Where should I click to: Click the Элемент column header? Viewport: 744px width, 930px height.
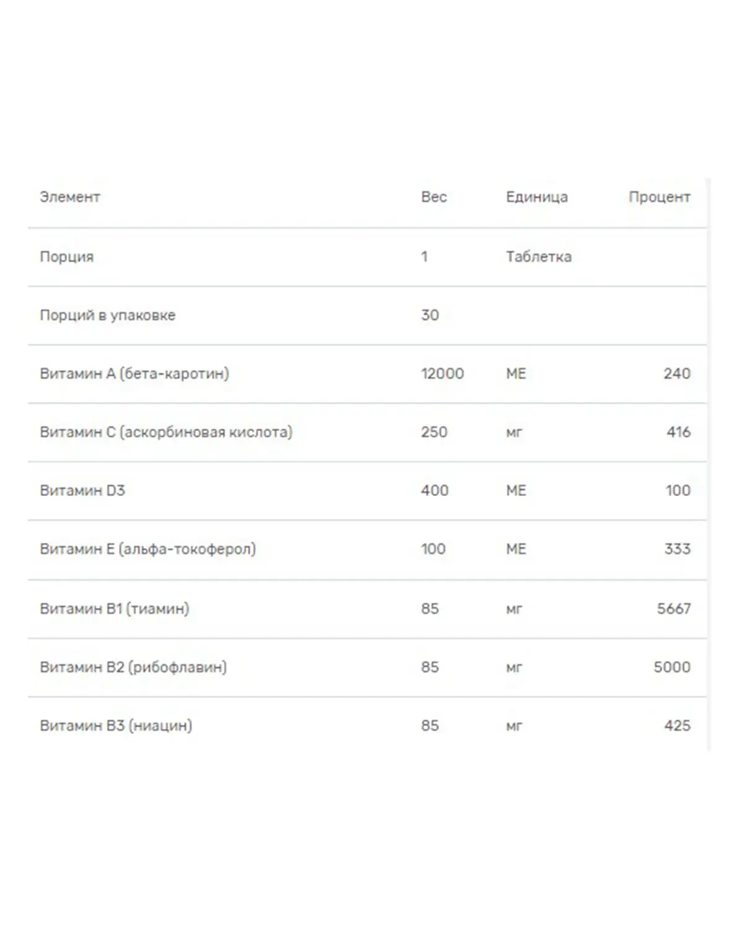pos(70,197)
